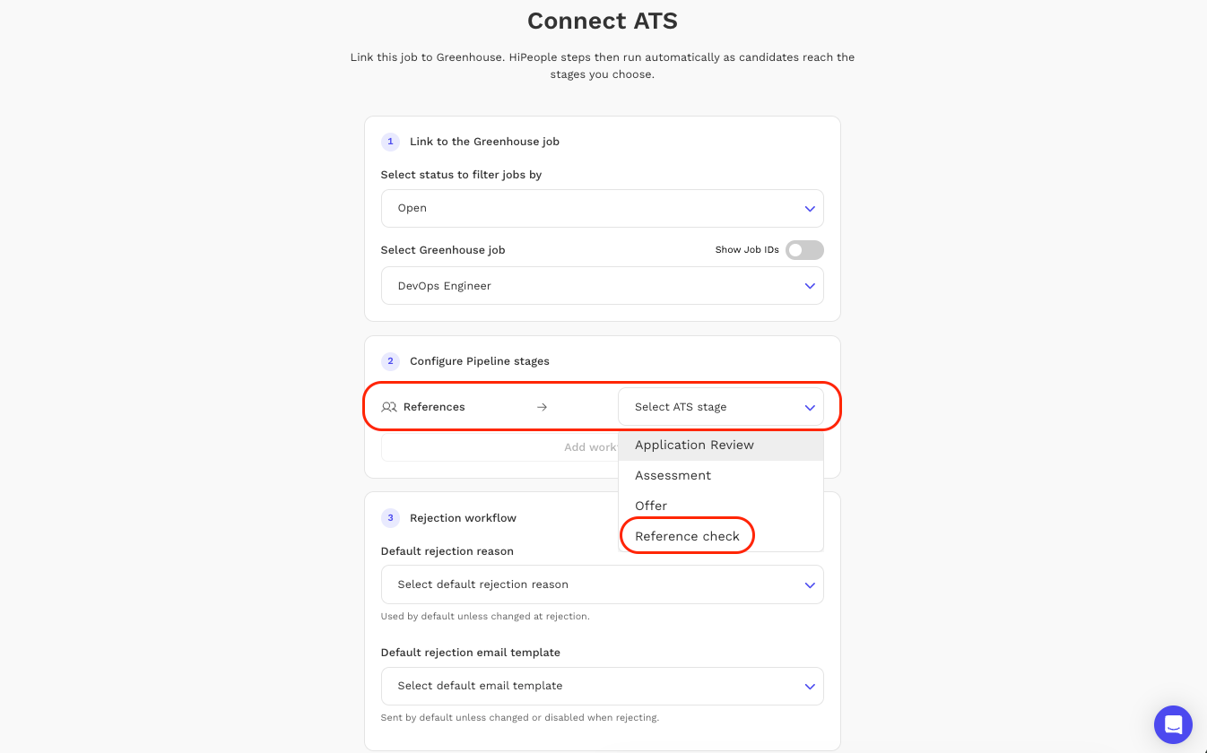Collapse the Select ATS stage dropdown
The image size is (1207, 753).
(720, 407)
